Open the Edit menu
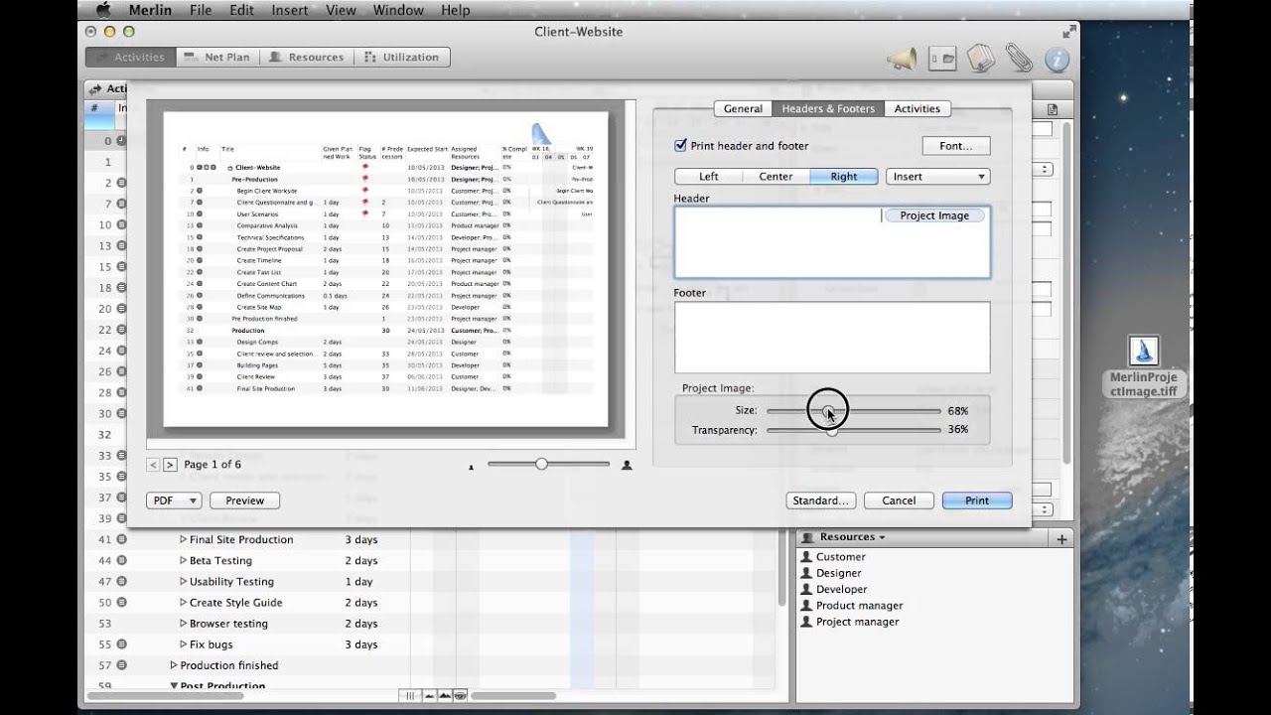This screenshot has height=715, width=1271. click(241, 10)
